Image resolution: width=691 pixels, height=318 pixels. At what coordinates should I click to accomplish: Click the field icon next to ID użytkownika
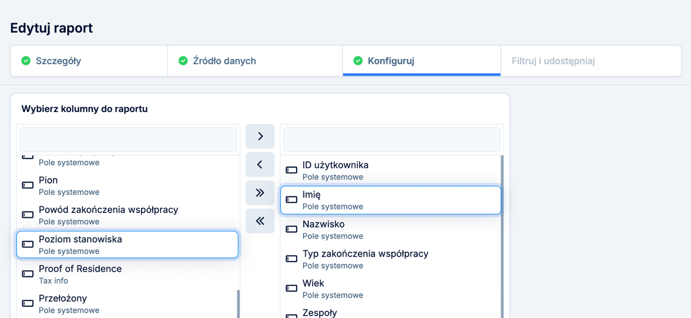coord(292,170)
